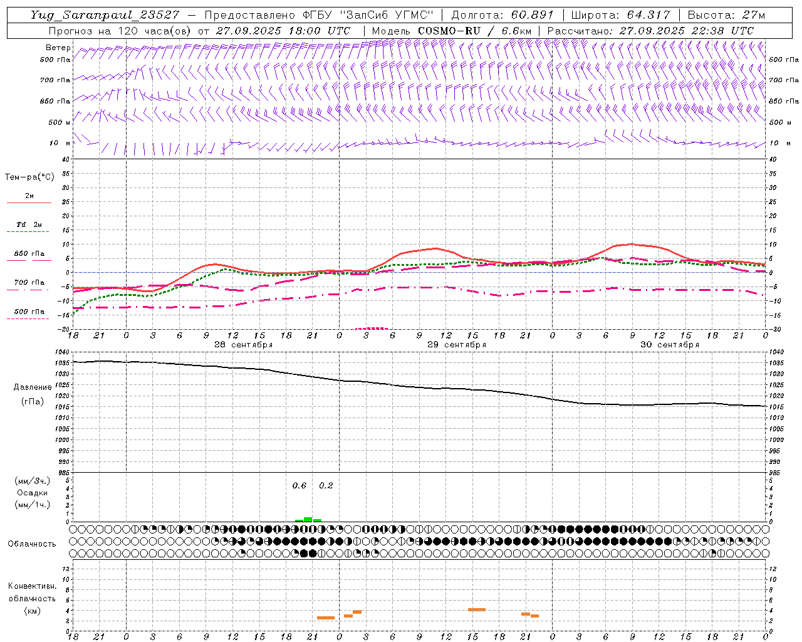
Task: Click left-axis 700 гПа wind level label
Action: point(55,80)
